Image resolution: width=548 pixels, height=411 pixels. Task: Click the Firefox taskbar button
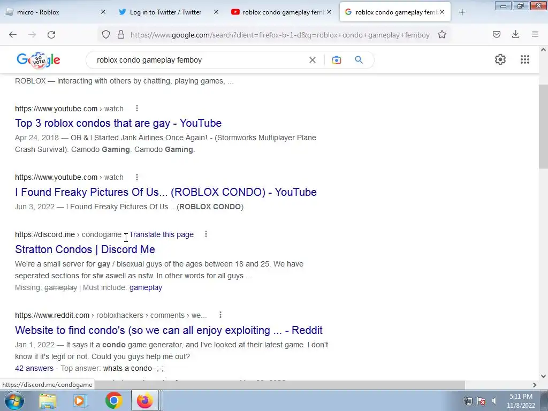[145, 400]
